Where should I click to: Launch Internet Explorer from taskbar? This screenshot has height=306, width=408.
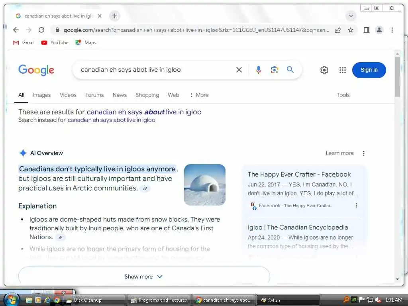(x=47, y=300)
